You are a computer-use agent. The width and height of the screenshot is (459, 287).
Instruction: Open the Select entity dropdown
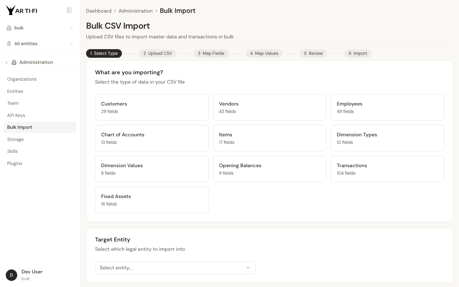click(175, 268)
